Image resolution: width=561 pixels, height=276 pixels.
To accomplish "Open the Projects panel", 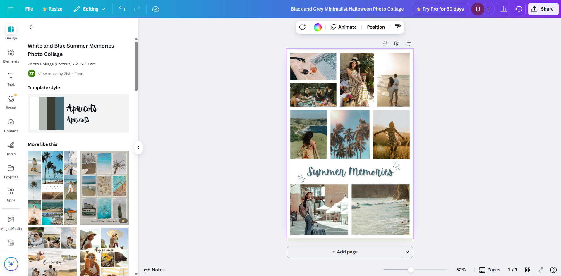I will click(x=11, y=172).
